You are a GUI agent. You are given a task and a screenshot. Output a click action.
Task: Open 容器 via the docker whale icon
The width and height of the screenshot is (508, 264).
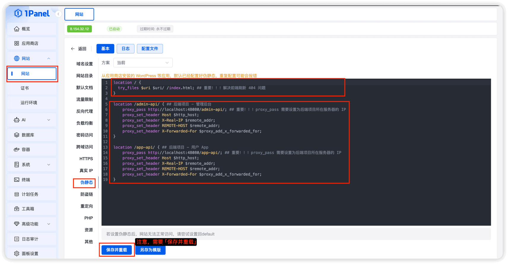[x=17, y=150]
